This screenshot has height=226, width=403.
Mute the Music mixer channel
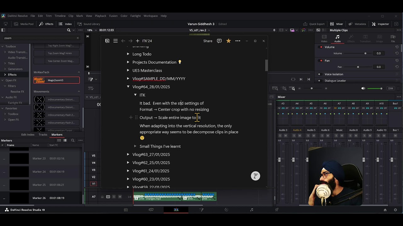[342, 136]
